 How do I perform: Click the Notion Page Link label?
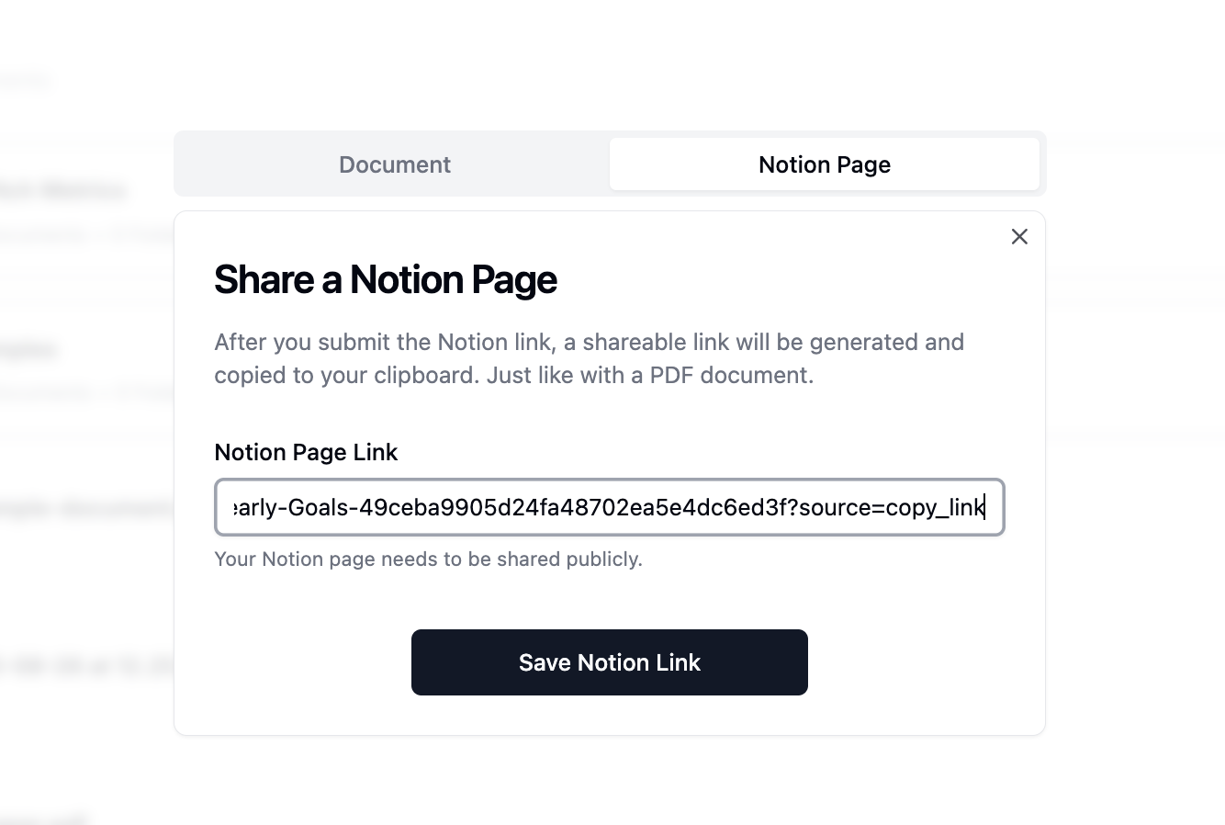(306, 452)
